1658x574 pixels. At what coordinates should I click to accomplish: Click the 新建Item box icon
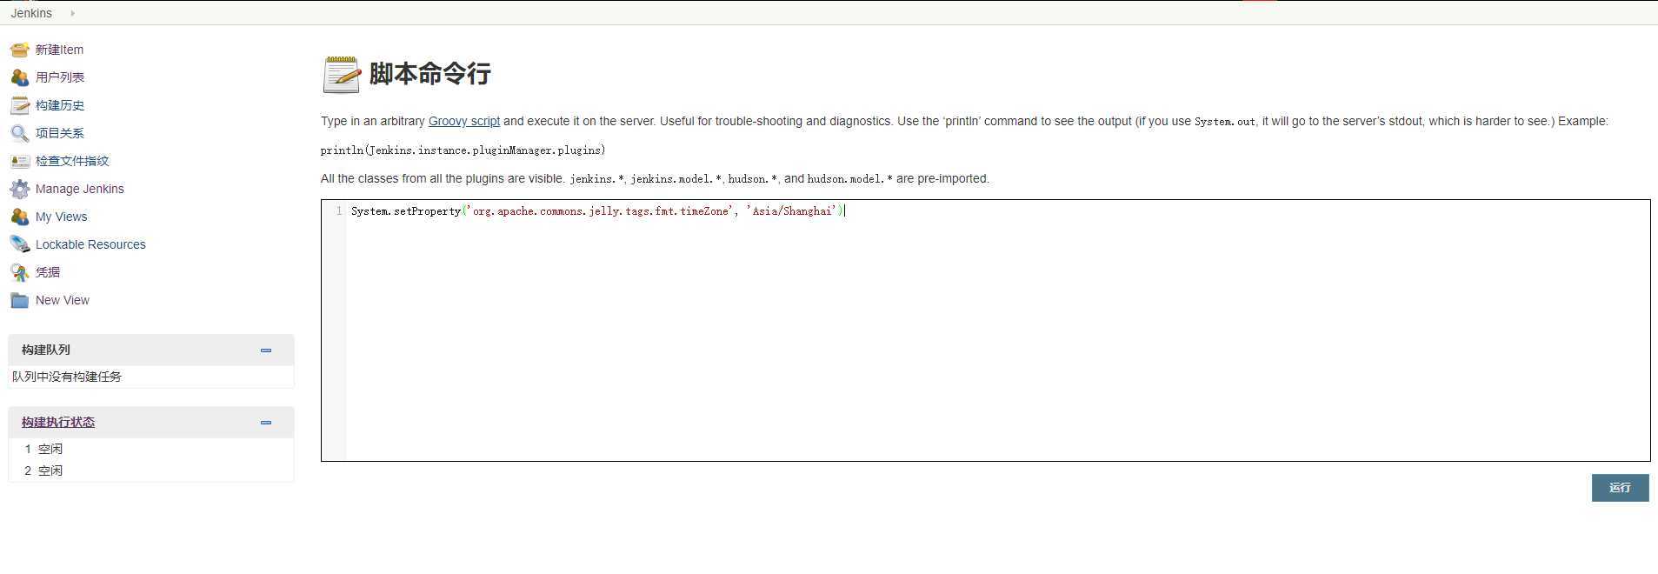pyautogui.click(x=19, y=50)
